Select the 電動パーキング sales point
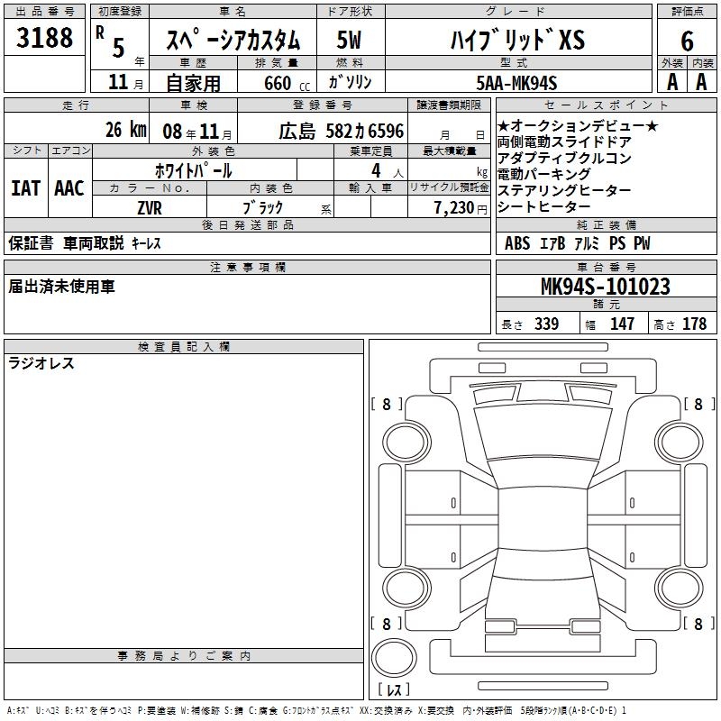 (544, 174)
